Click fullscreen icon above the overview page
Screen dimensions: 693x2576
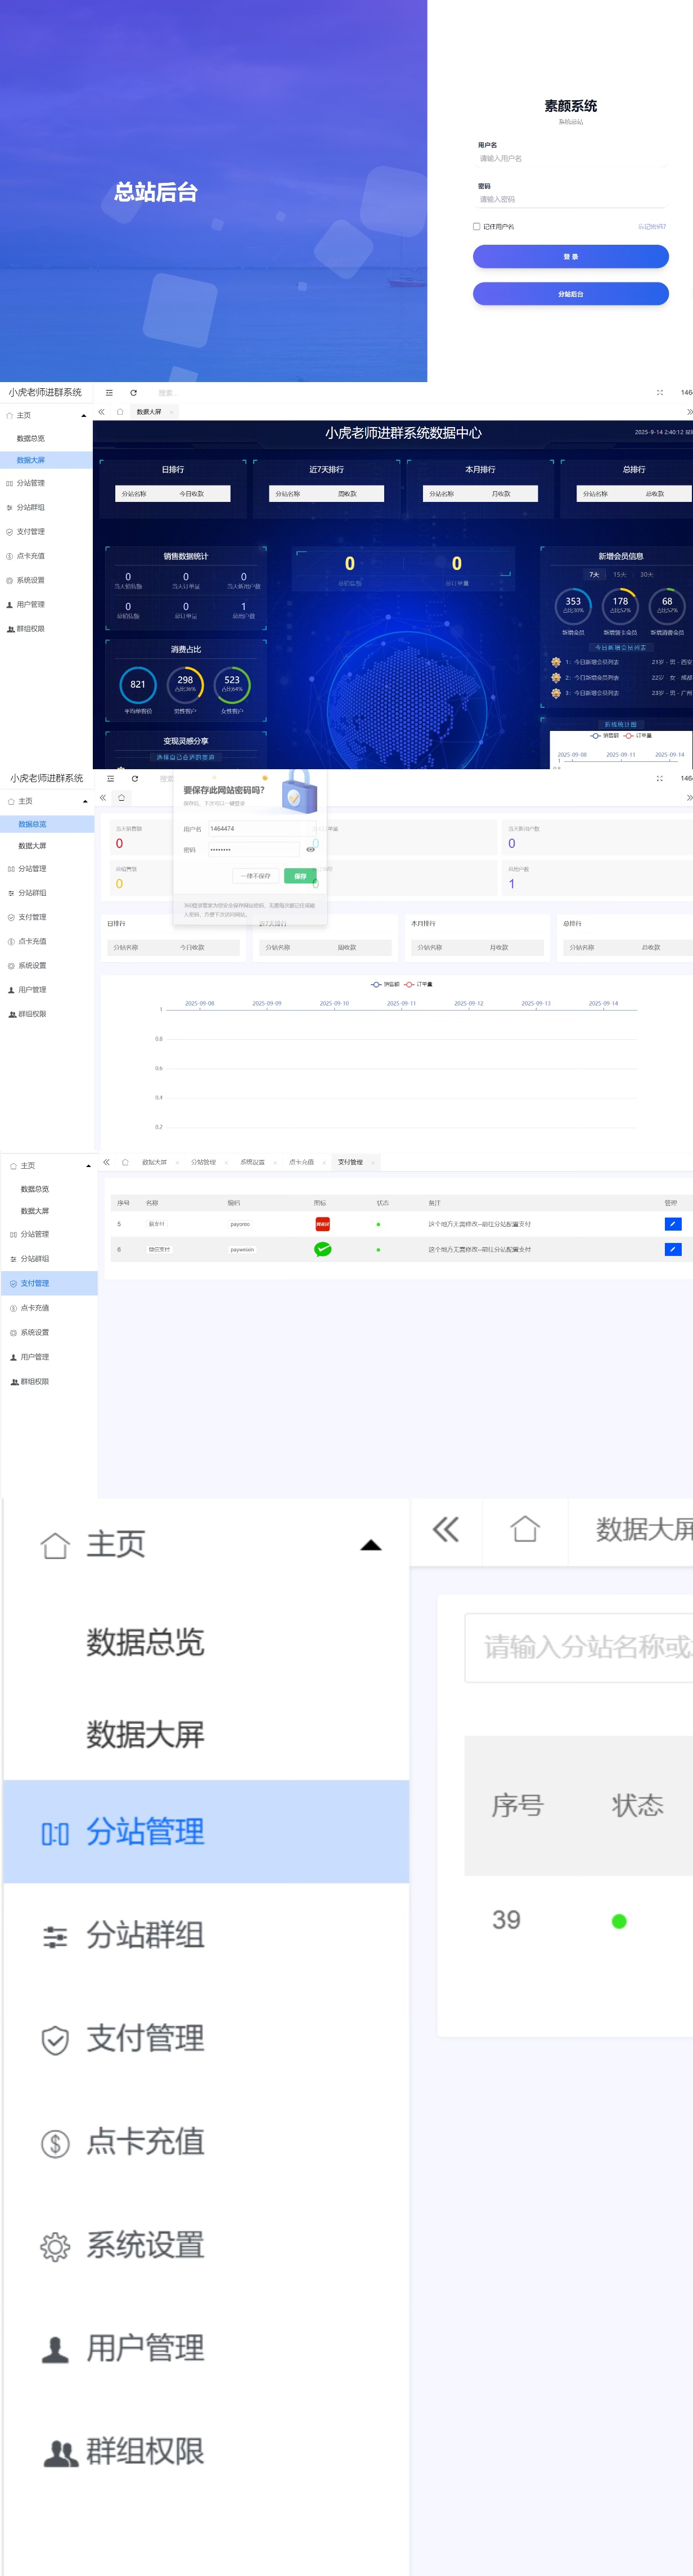(659, 778)
